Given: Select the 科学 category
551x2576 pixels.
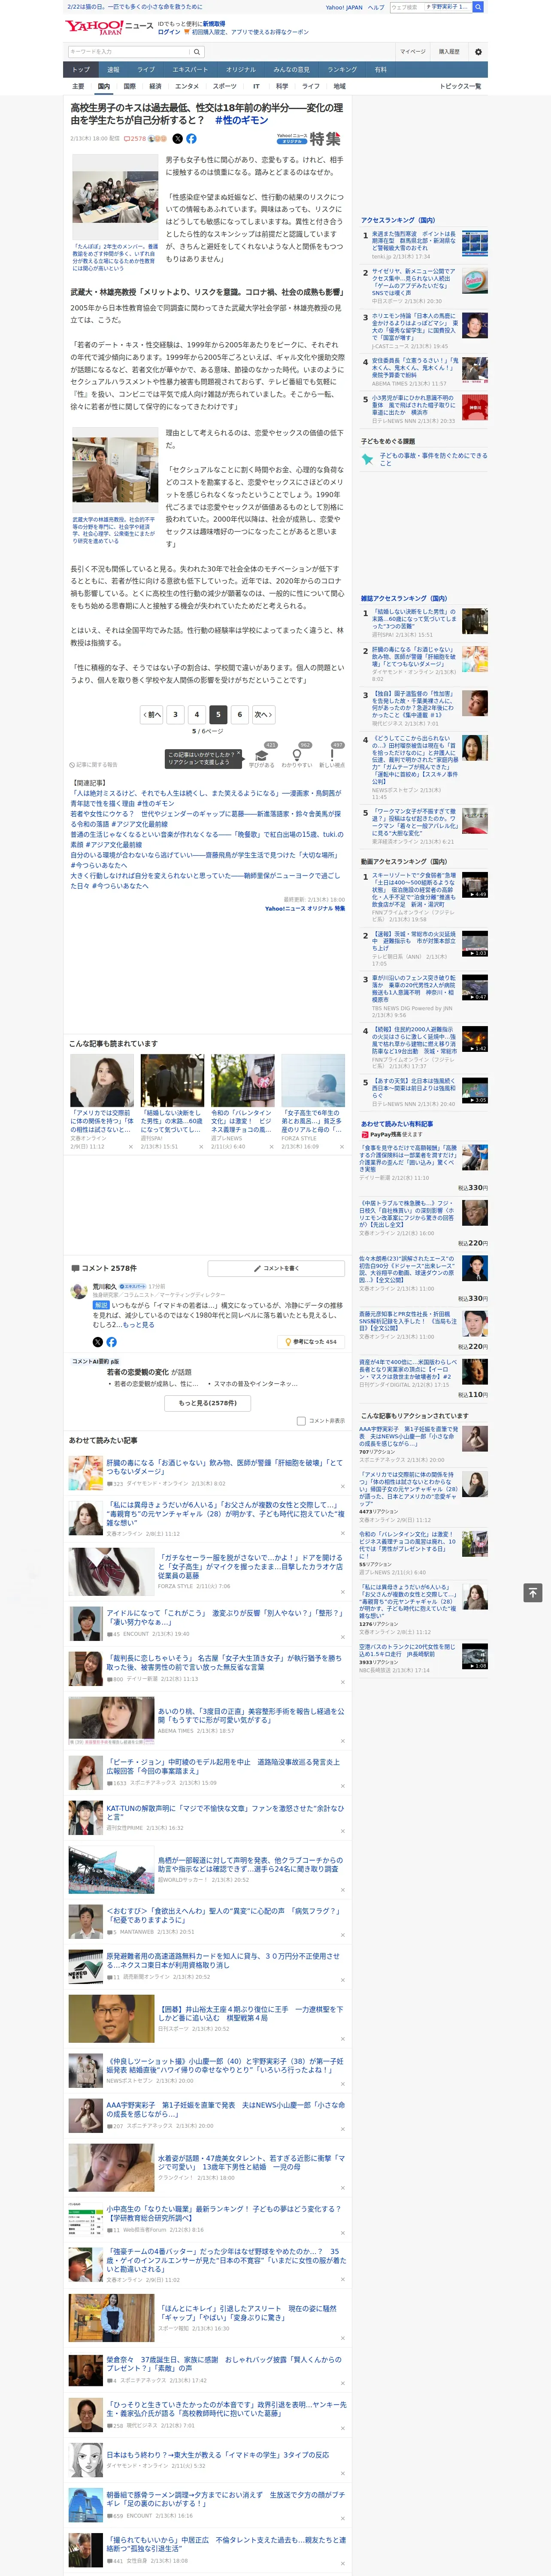Looking at the screenshot, I should tap(282, 86).
